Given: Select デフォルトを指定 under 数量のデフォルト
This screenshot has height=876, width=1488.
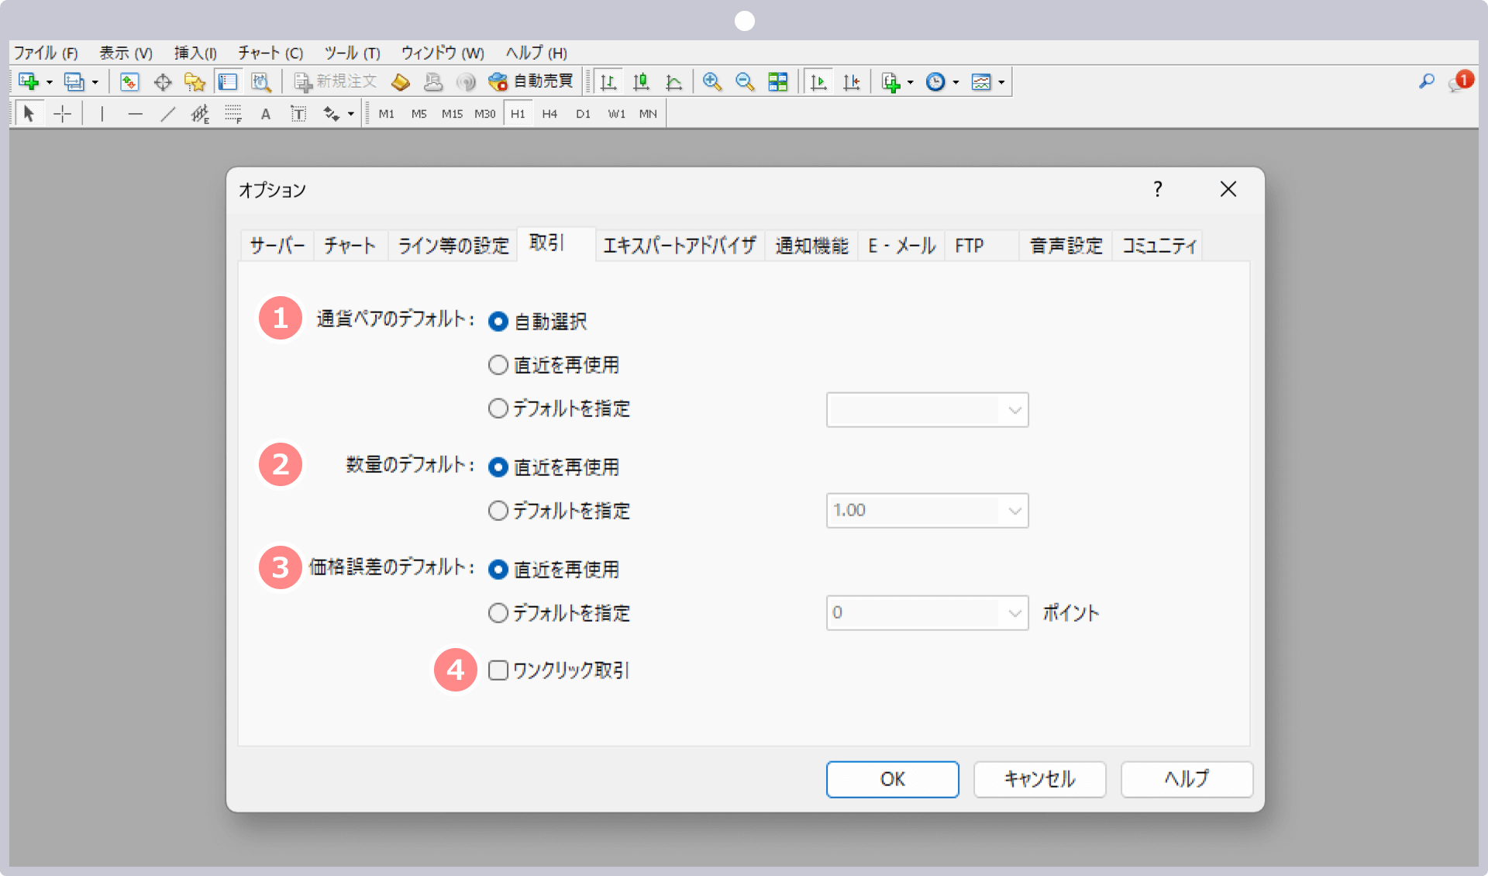Looking at the screenshot, I should tap(498, 510).
